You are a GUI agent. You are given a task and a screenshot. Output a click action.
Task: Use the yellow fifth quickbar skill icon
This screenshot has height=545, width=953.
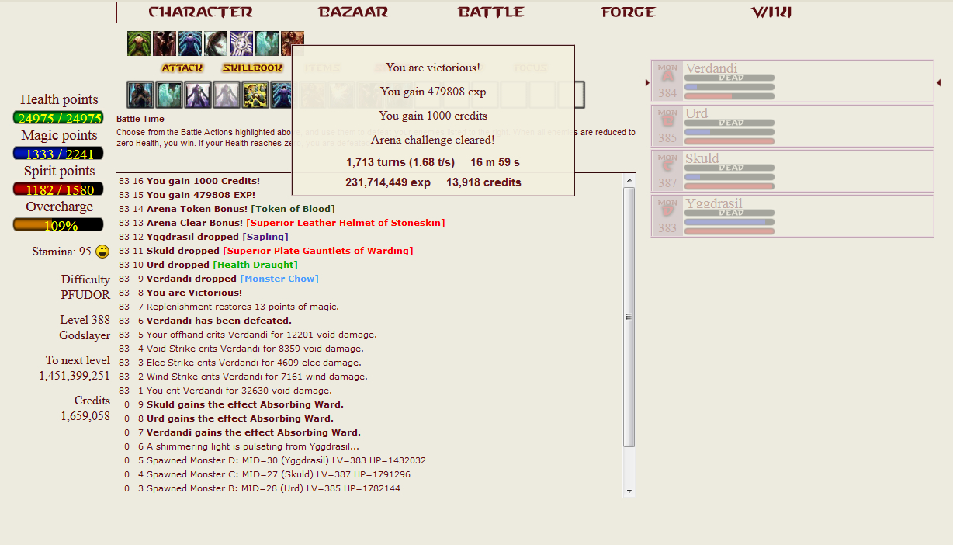coord(255,95)
